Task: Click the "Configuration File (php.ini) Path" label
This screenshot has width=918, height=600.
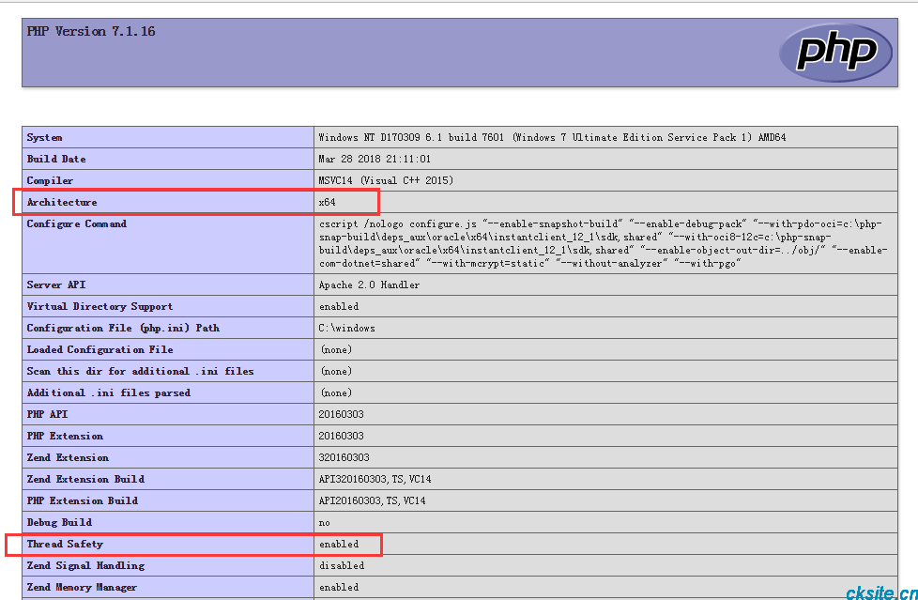Action: (x=123, y=329)
